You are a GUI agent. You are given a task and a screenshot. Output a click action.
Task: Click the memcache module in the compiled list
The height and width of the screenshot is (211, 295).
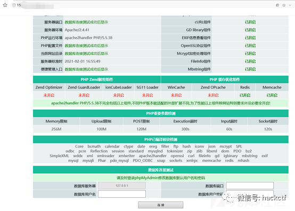coord(211,160)
